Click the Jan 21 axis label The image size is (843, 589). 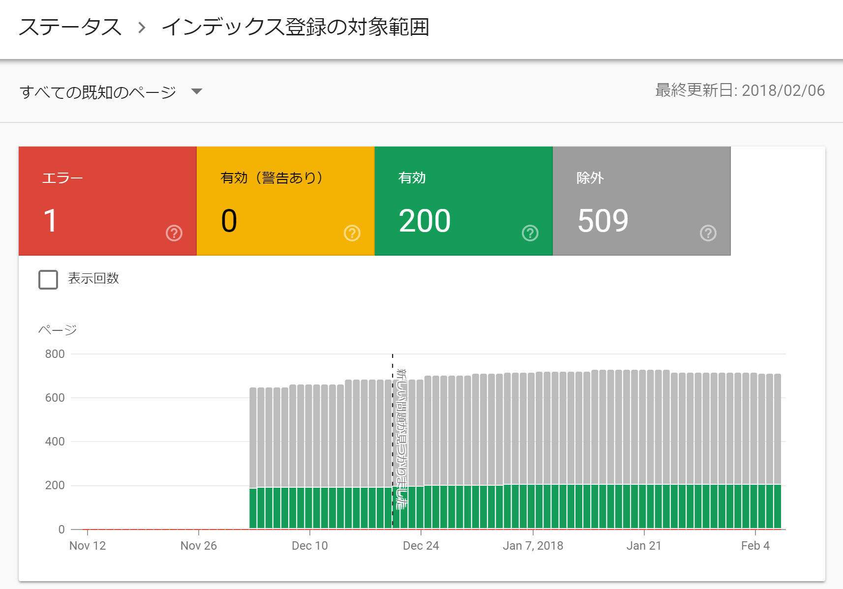(x=644, y=546)
